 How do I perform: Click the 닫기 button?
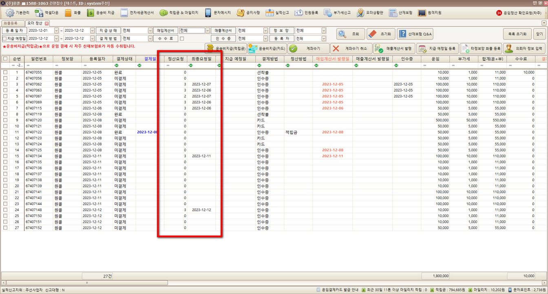coord(539,34)
